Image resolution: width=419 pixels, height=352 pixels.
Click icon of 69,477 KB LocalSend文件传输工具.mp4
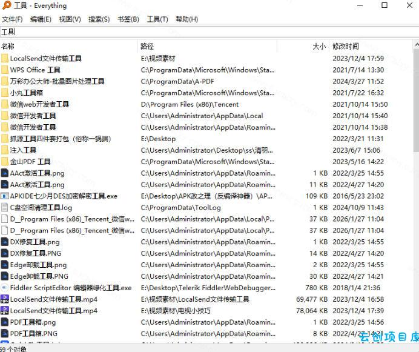pyautogui.click(x=5, y=299)
